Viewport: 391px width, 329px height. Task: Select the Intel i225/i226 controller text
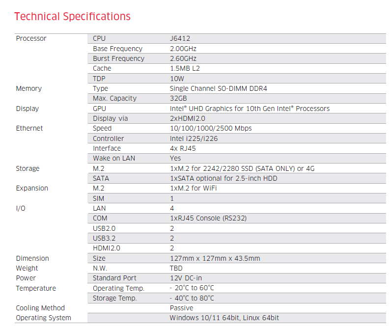click(194, 138)
